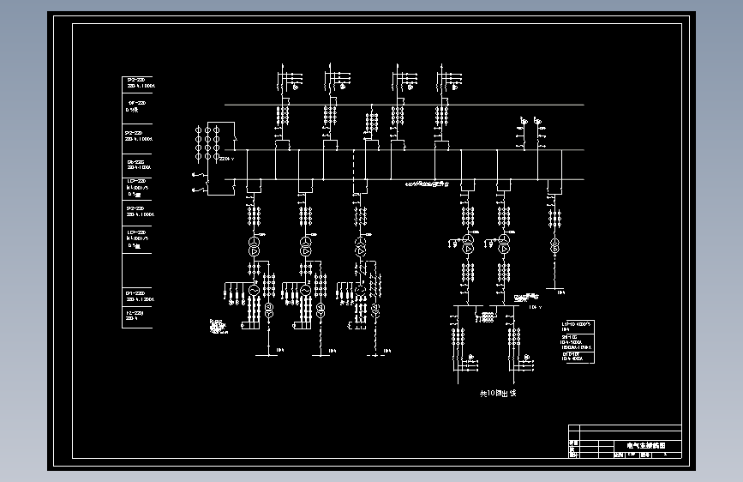Image resolution: width=743 pixels, height=482 pixels.
Task: Click the far-right single transformer symbol
Action: (x=554, y=245)
